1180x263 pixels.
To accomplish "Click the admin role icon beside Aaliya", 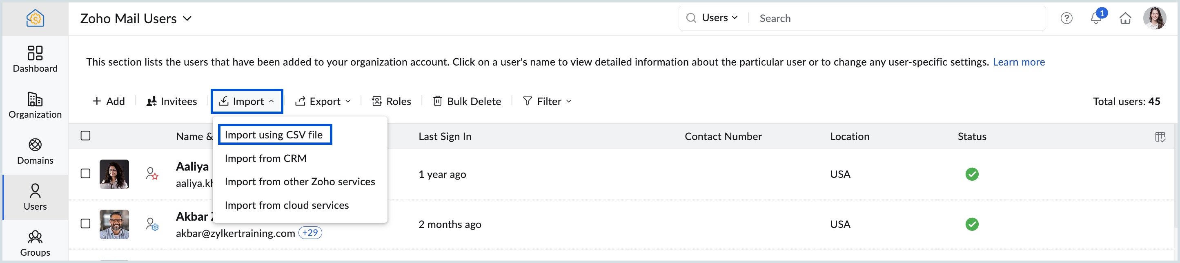I will pyautogui.click(x=152, y=174).
